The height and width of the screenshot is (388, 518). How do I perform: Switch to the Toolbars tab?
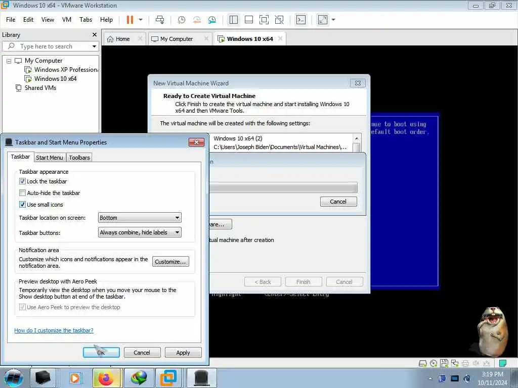pyautogui.click(x=79, y=158)
